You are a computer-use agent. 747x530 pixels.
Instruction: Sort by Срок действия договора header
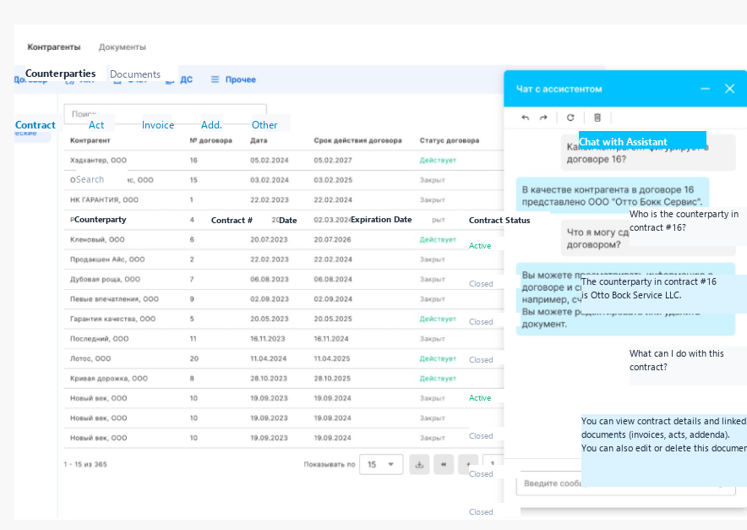click(357, 140)
